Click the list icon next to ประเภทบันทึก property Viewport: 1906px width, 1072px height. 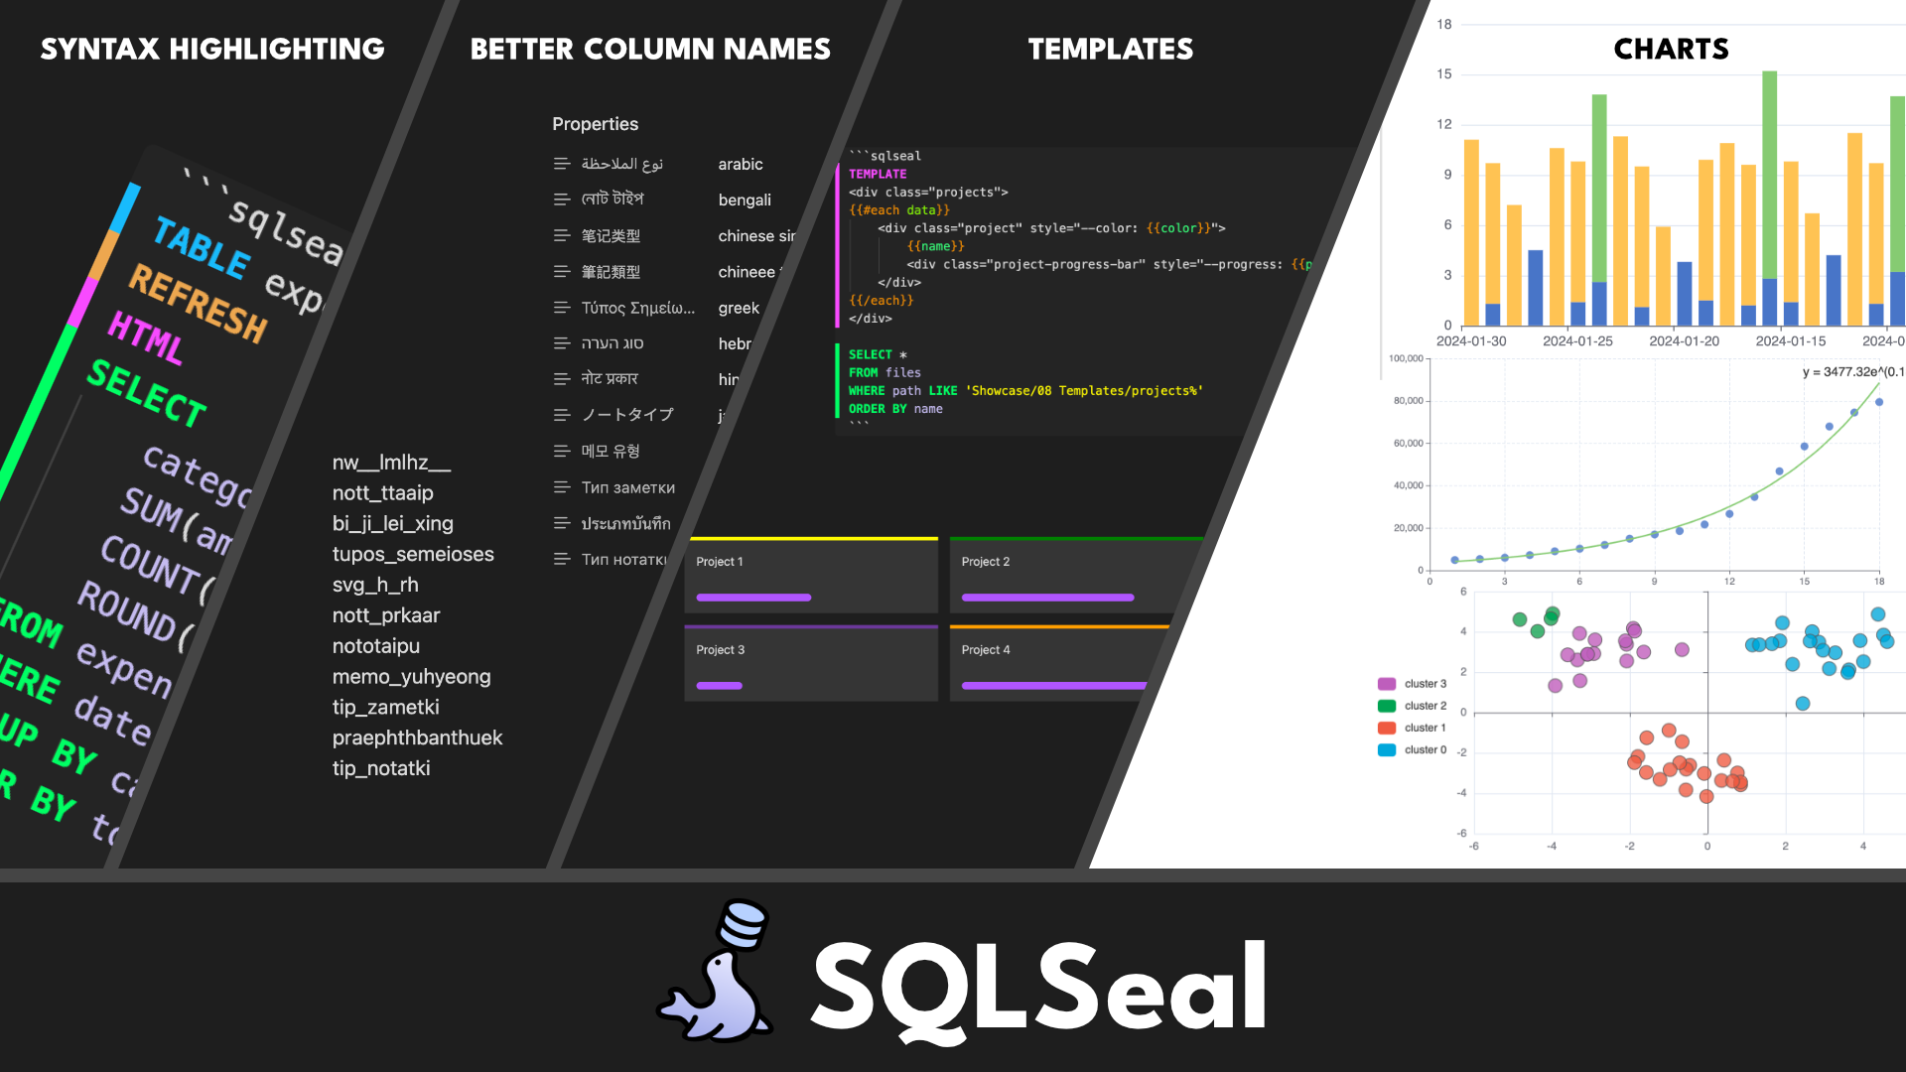(x=561, y=523)
